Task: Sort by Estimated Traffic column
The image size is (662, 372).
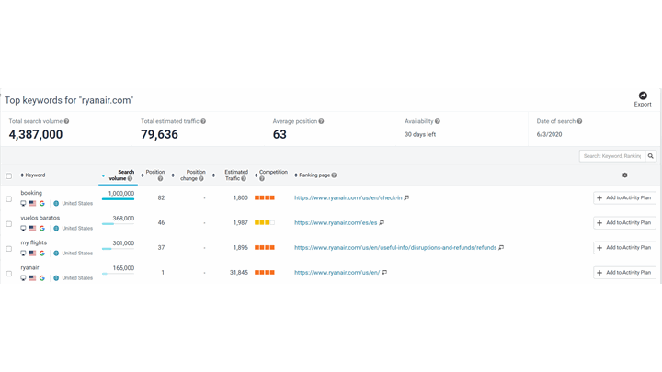Action: 236,175
